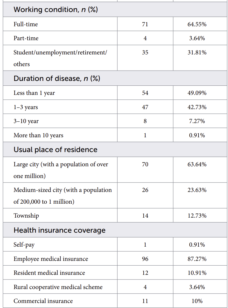Click the Health insurance coverage header
228x308 pixels.
(x=60, y=230)
